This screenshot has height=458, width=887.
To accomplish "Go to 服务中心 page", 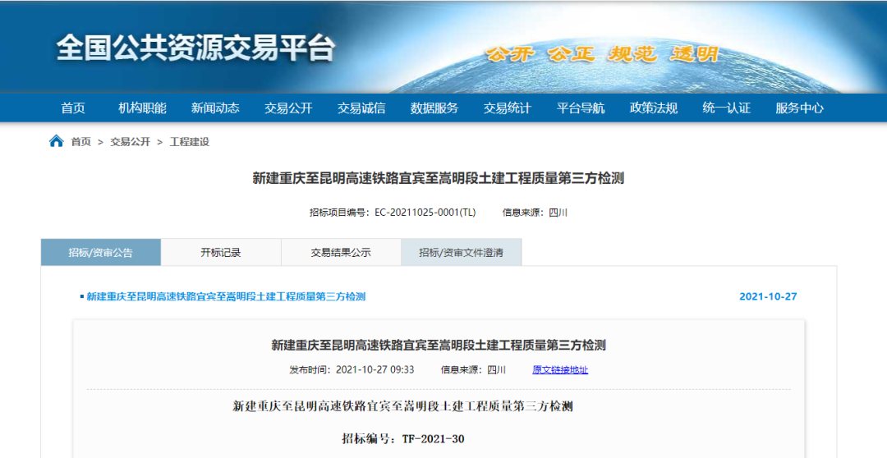I will [799, 108].
